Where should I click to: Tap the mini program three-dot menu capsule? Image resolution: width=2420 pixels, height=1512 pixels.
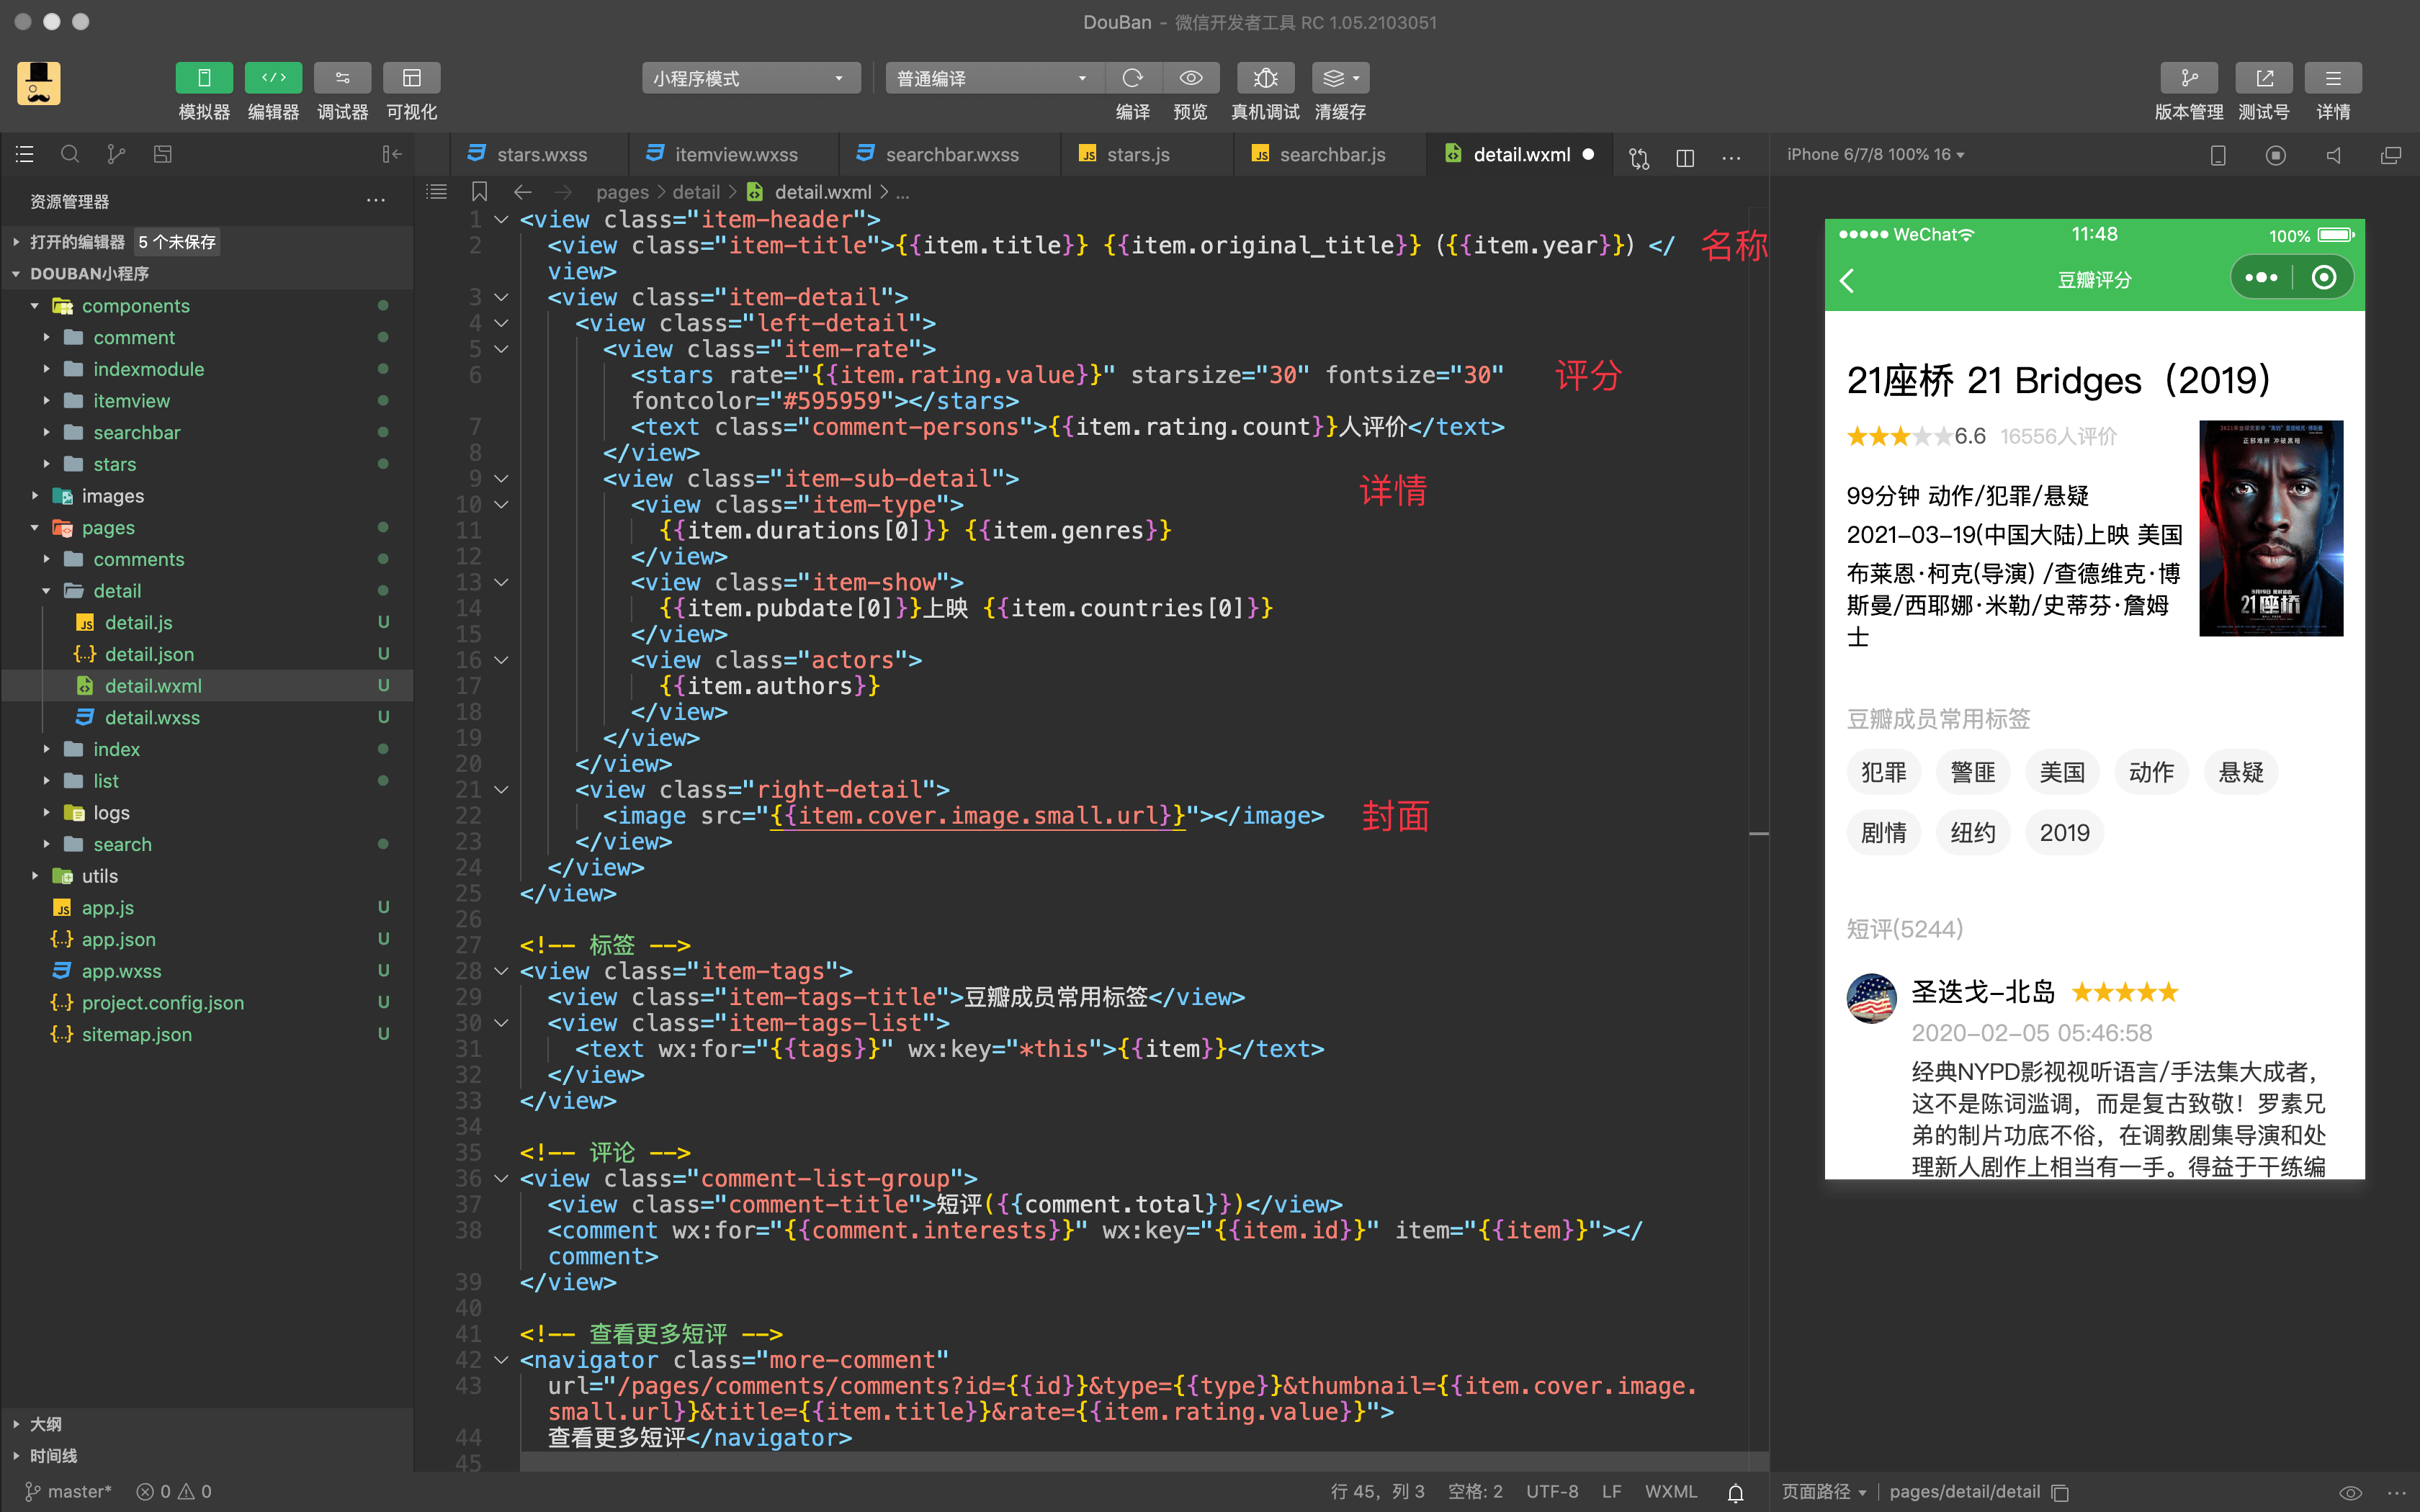pyautogui.click(x=2261, y=277)
